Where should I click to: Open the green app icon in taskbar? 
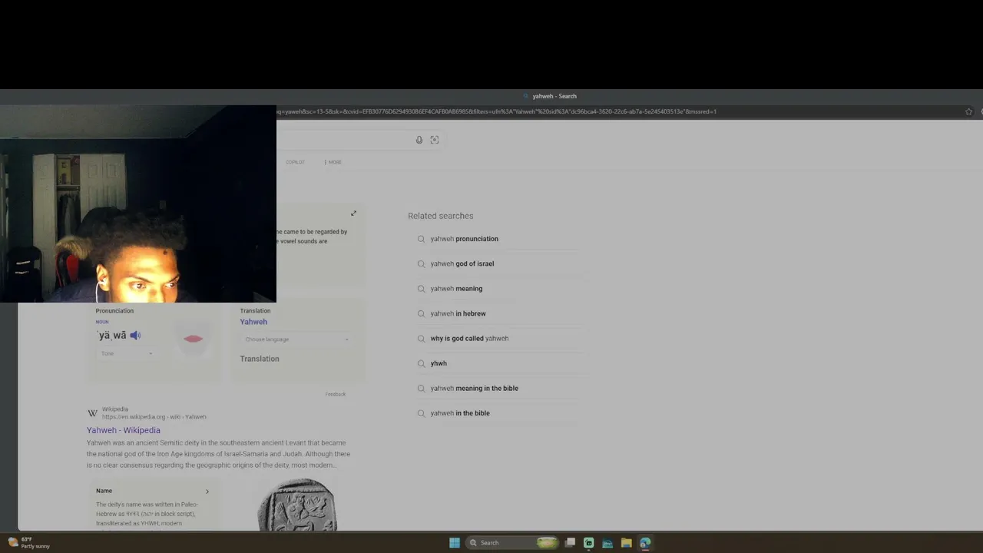(x=589, y=543)
